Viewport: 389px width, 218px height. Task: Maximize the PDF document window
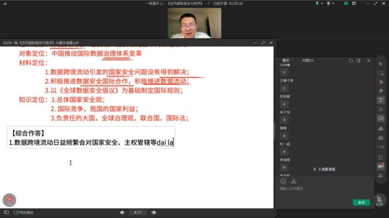coord(263,43)
